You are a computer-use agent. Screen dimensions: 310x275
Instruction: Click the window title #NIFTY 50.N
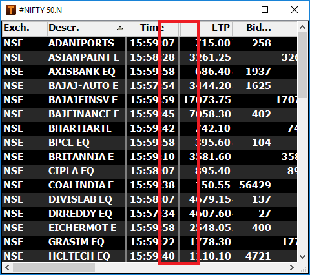[x=41, y=10]
